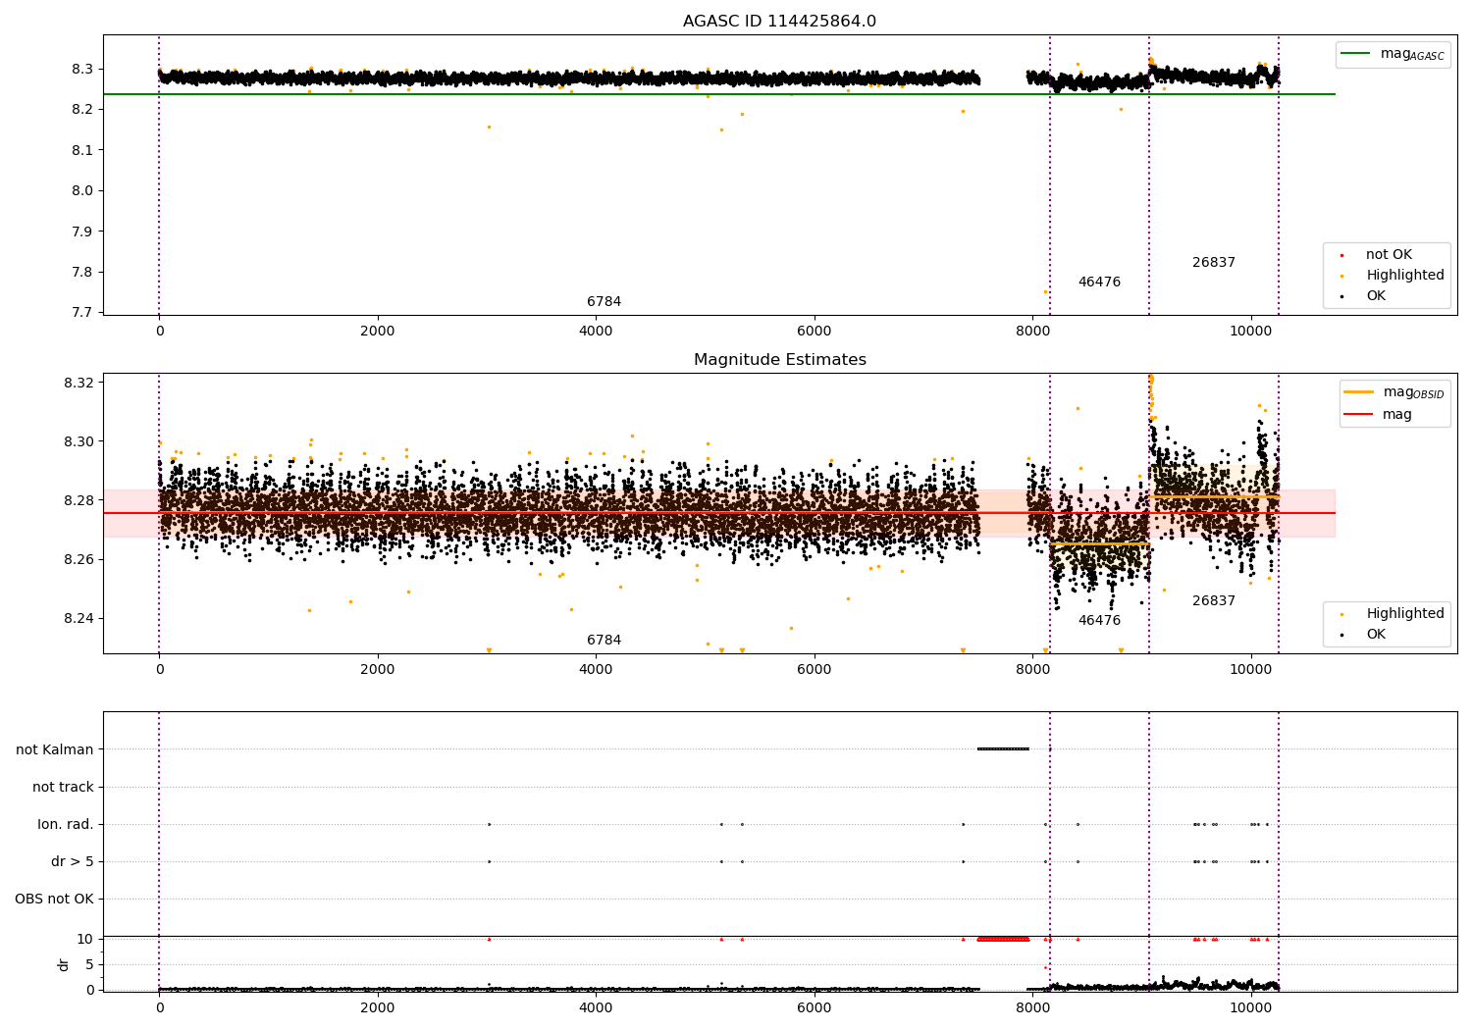Screen dimensions: 1472x1030
Task: Click the 'Magnitude Estimates' plot title
Action: coord(779,360)
